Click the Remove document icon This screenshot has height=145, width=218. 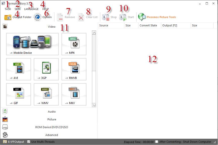tap(60, 17)
